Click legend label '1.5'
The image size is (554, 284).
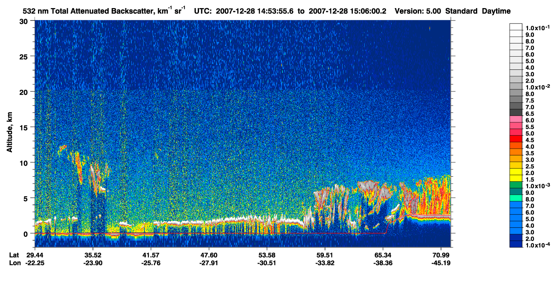point(530,179)
